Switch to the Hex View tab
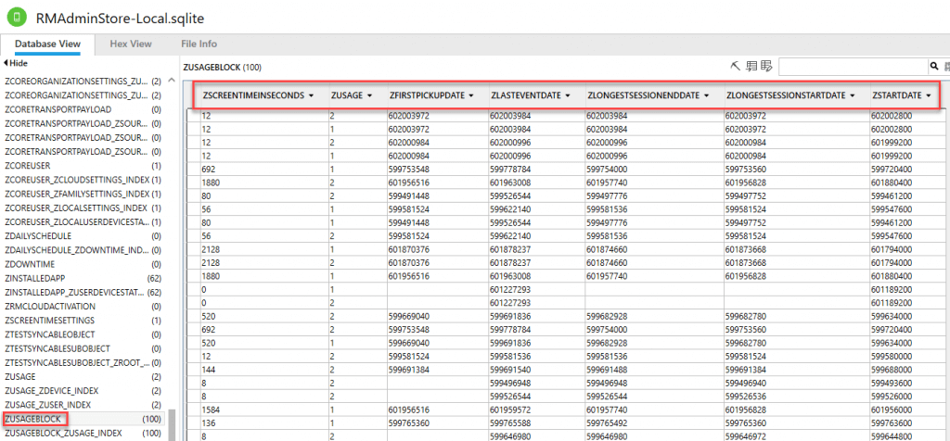 pyautogui.click(x=130, y=44)
